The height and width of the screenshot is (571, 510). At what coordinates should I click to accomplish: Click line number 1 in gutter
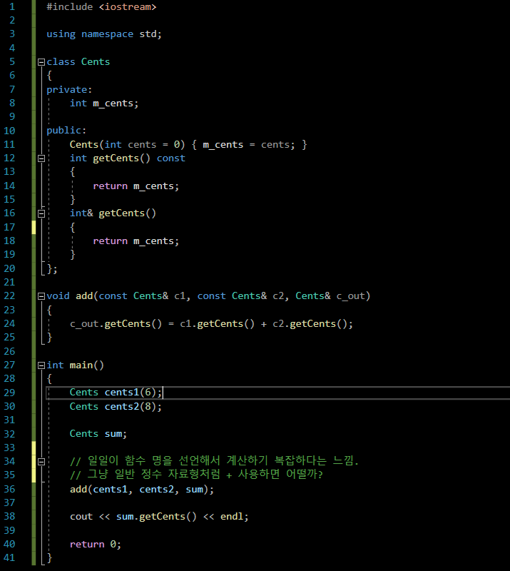coord(12,7)
